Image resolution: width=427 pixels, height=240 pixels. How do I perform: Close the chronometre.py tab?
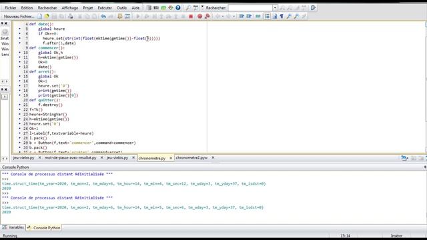coord(171,158)
